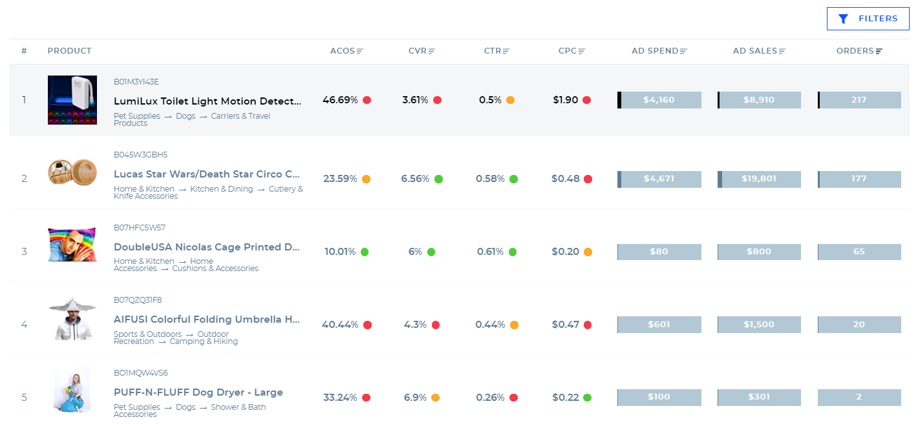This screenshot has height=426, width=918.
Task: Click the 4.3% CVR value
Action: click(x=415, y=325)
